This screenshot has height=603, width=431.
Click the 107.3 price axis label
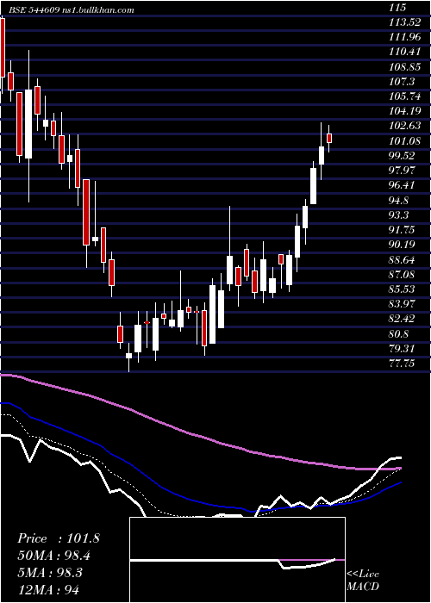point(403,82)
